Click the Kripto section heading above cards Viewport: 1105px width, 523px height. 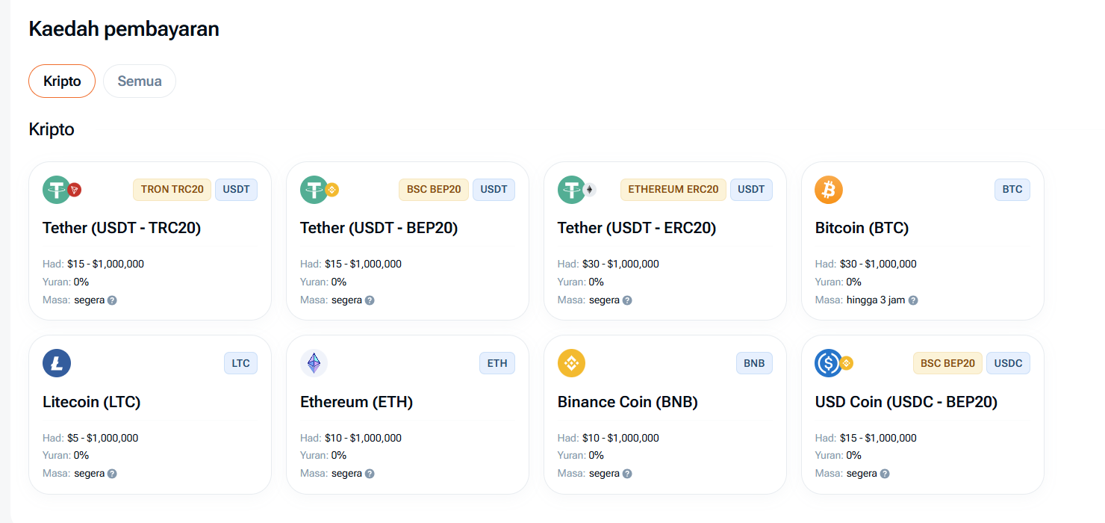click(x=52, y=129)
